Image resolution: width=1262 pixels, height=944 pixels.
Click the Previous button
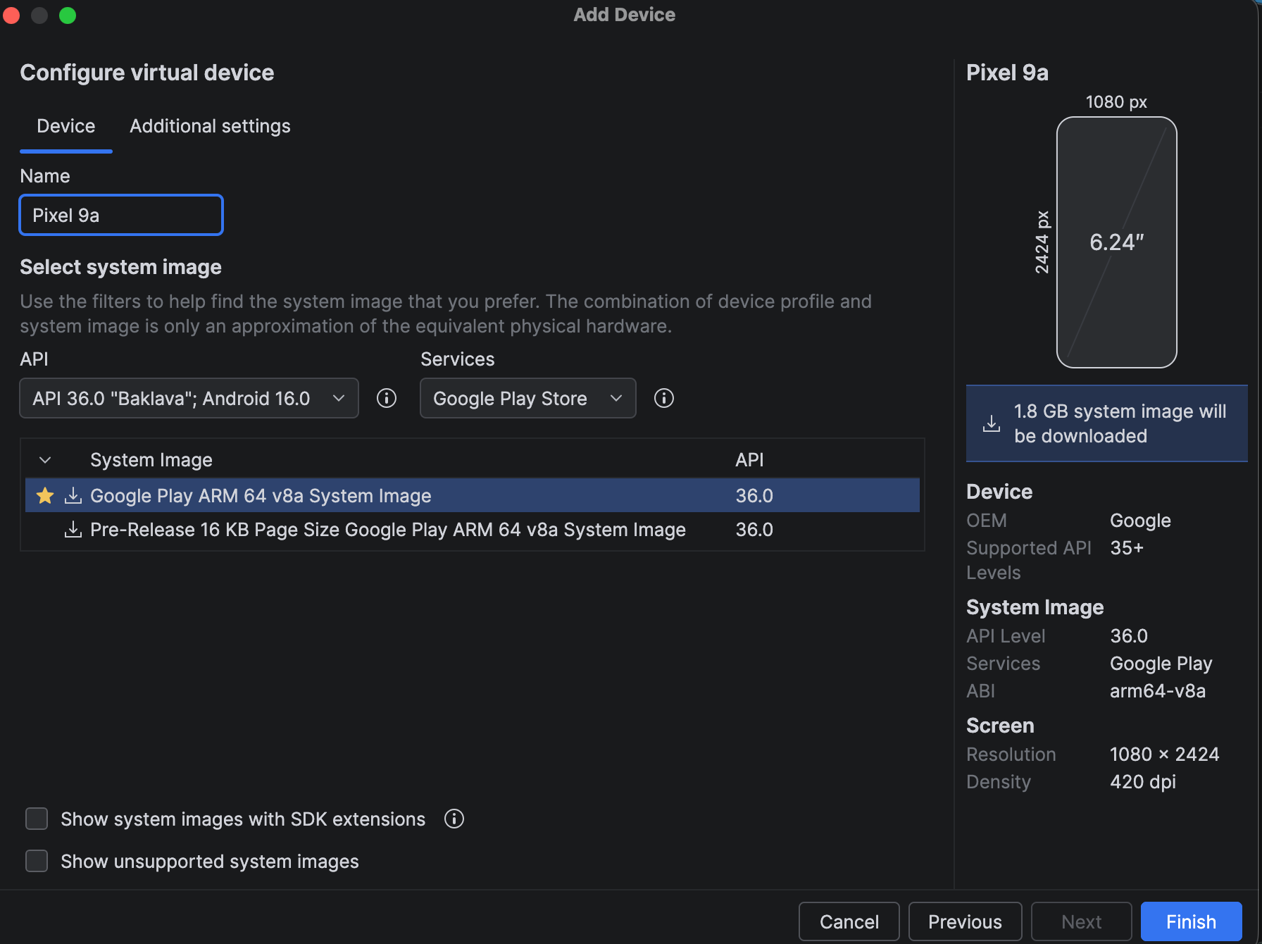click(965, 921)
